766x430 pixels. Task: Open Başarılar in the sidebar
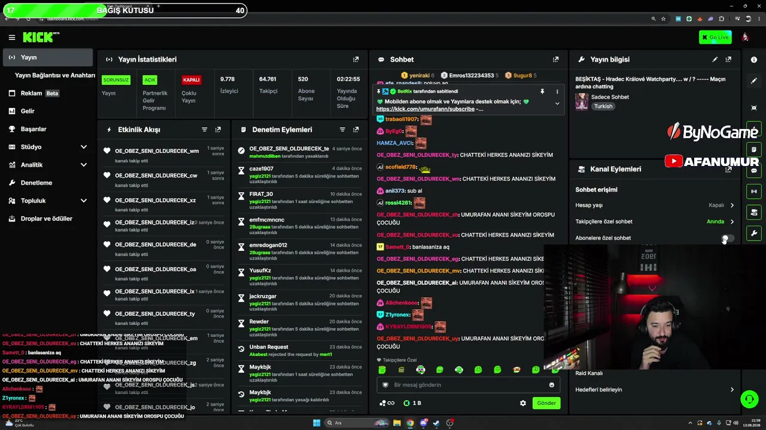[48, 129]
